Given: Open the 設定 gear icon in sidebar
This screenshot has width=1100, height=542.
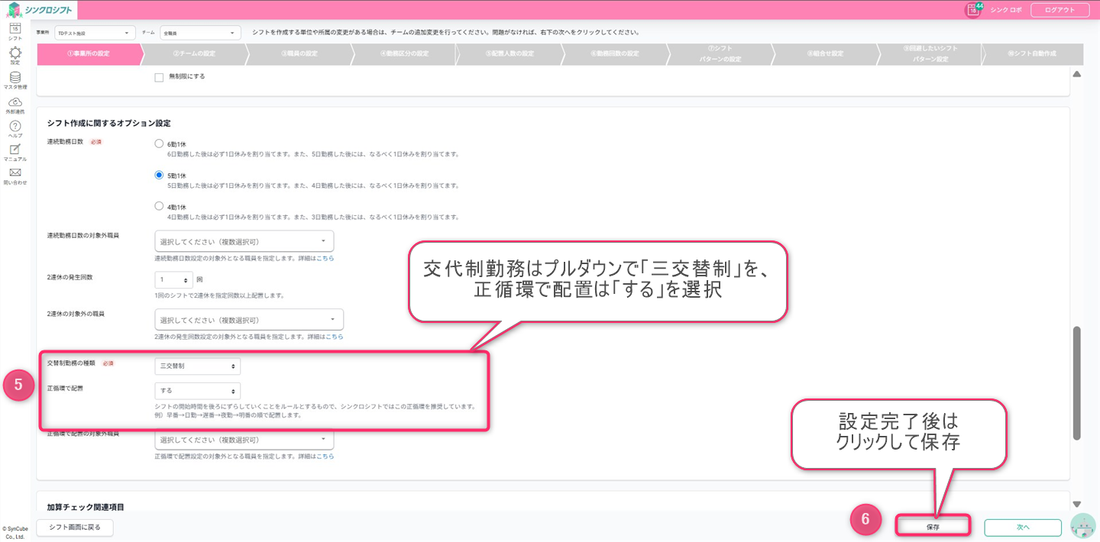Looking at the screenshot, I should [x=15, y=53].
